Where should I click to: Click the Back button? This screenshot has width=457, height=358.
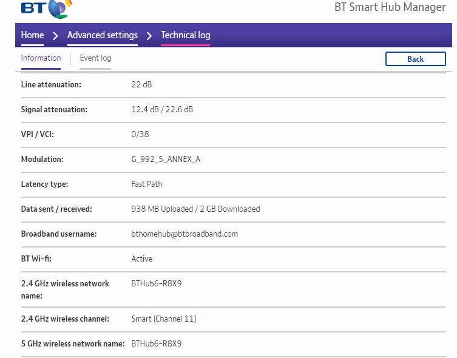tap(415, 59)
